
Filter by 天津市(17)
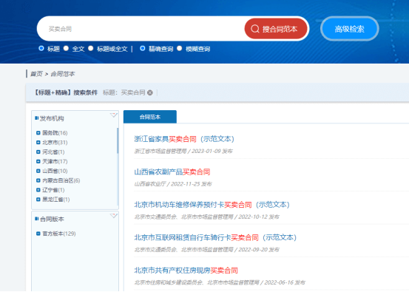coord(55,161)
